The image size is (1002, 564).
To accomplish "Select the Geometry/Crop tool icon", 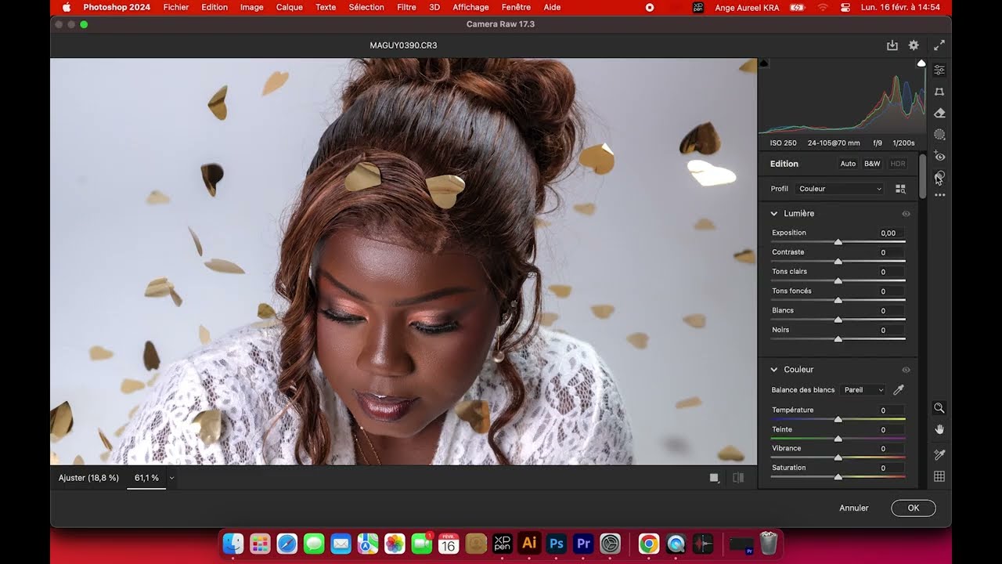I will pos(939,92).
